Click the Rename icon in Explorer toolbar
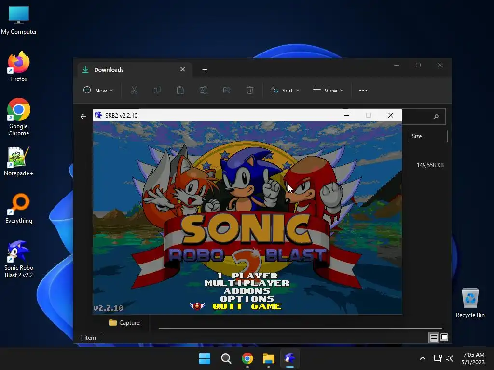494x370 pixels. pos(204,90)
